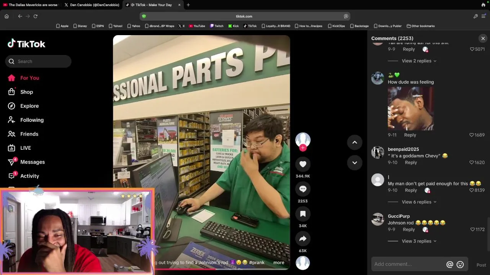490x275 pixels.
Task: Open the ESPN bookmark
Action: click(x=97, y=26)
